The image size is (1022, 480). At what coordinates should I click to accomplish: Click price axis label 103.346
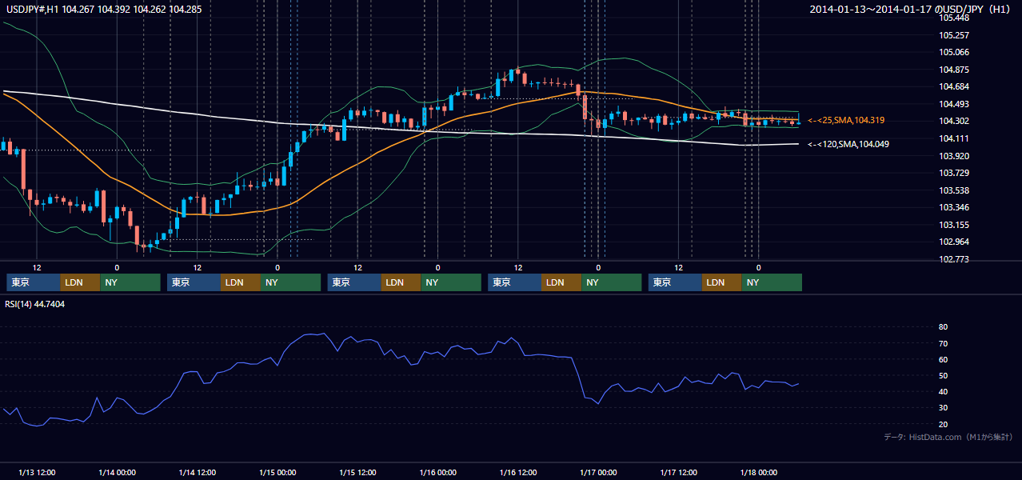(952, 207)
